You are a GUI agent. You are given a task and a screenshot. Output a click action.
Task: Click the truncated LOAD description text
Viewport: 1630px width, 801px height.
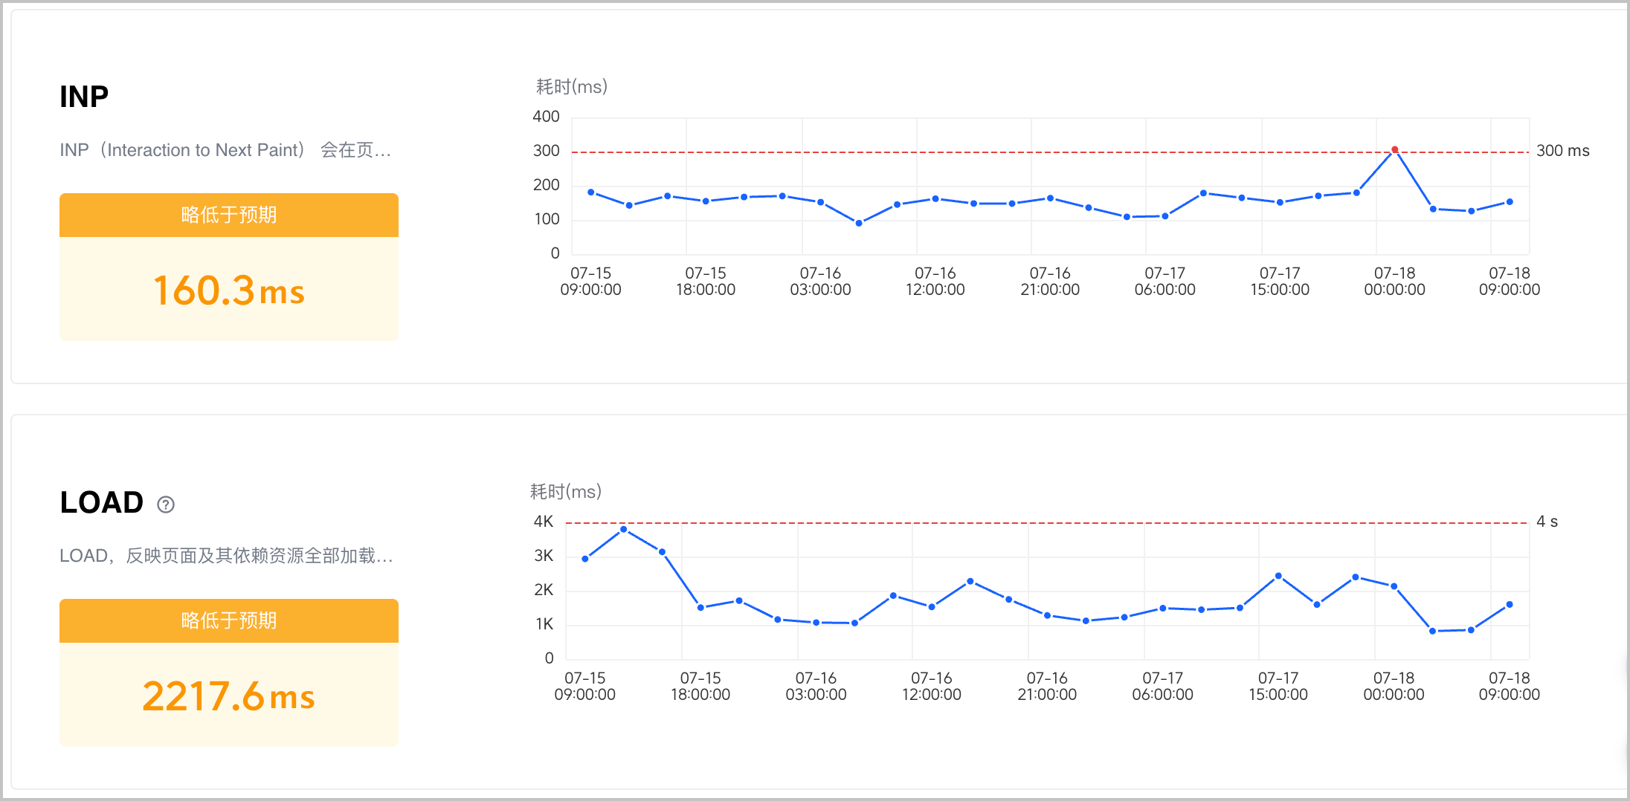click(x=226, y=556)
